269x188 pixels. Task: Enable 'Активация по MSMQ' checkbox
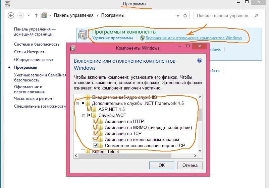tap(96, 127)
